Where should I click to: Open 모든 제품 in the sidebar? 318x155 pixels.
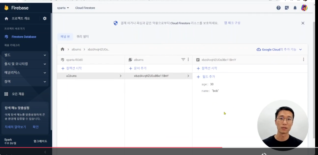pyautogui.click(x=18, y=94)
